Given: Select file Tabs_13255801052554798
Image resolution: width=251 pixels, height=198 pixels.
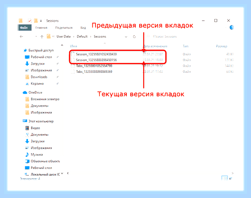Looking at the screenshot, I should pos(94,66).
